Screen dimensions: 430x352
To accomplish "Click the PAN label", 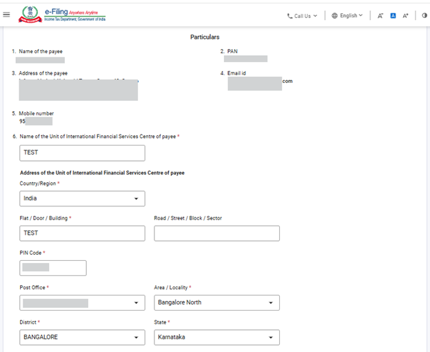I will click(x=232, y=51).
